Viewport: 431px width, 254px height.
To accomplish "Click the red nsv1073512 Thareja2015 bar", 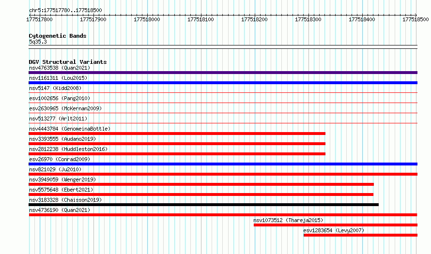I will (336, 225).
